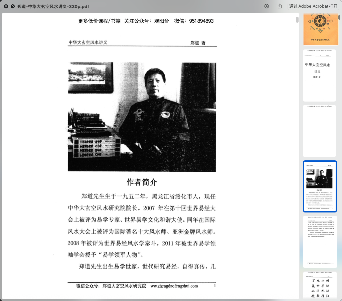Open the text-only page thumbnail below current
The image size is (342, 301).
(319, 242)
